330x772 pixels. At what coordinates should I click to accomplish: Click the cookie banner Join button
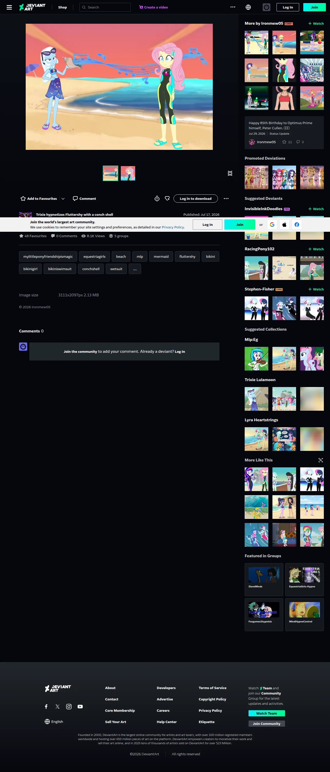(240, 225)
